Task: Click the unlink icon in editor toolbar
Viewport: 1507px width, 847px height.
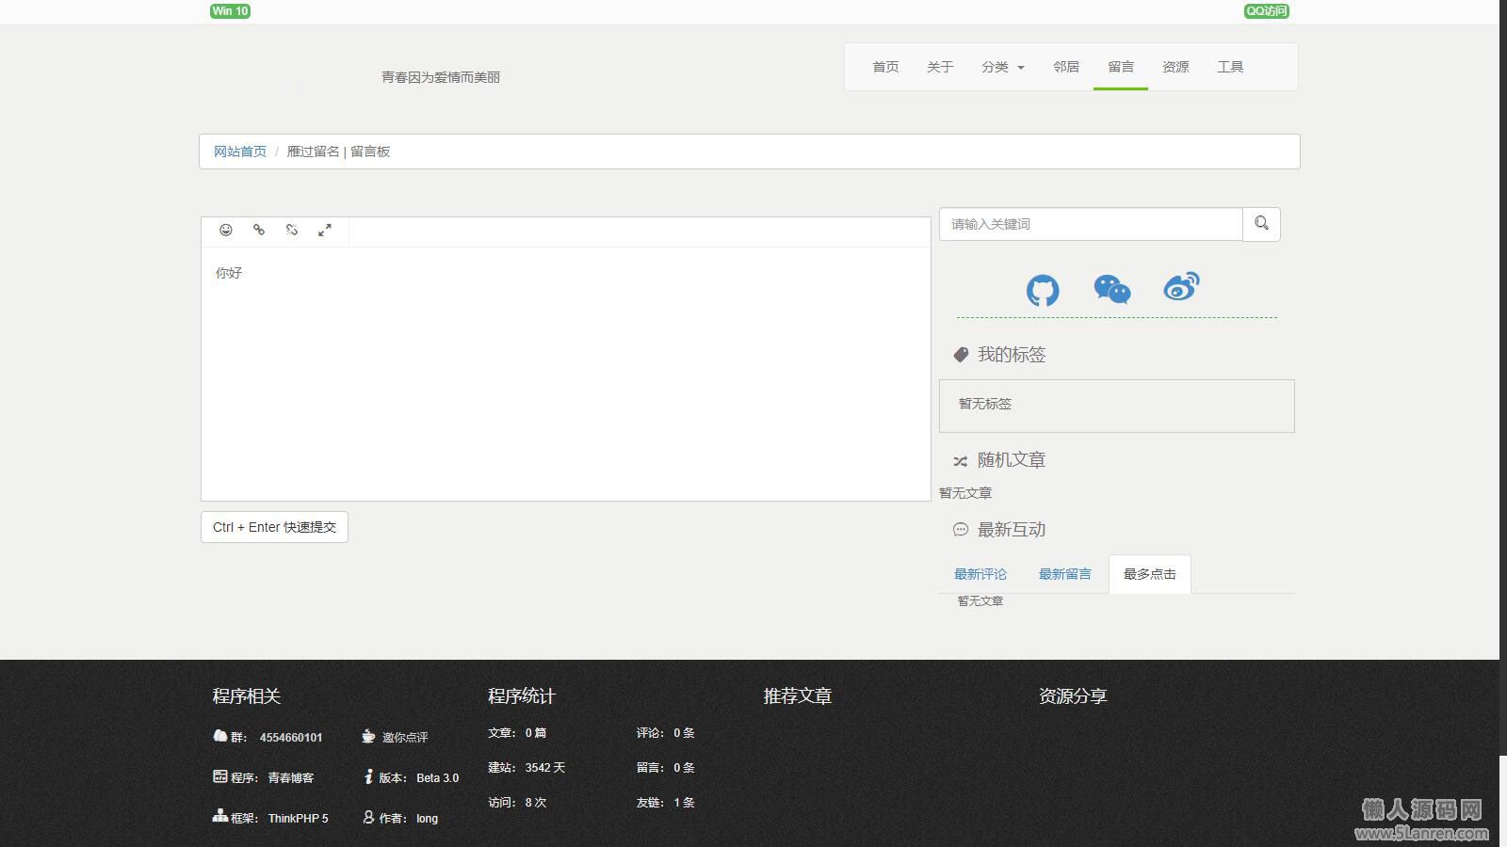Action: coord(292,230)
